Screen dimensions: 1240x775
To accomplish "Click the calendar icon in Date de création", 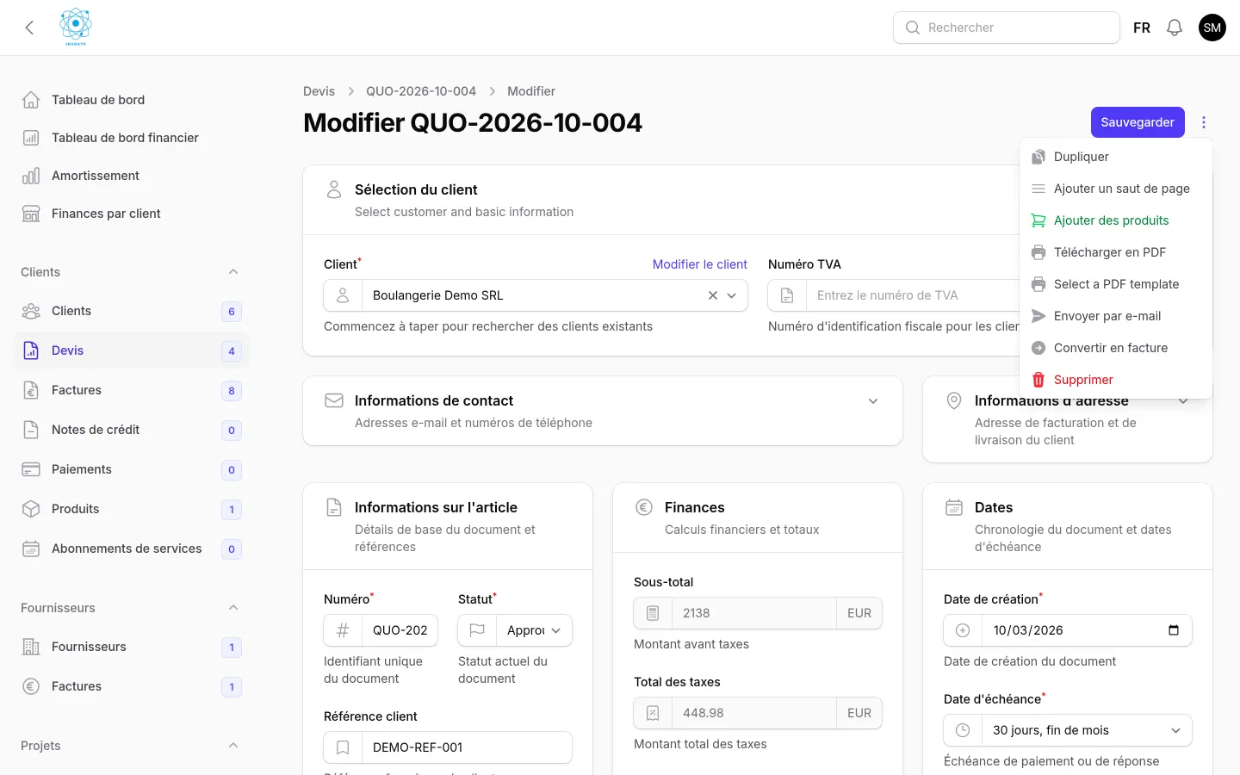I will pyautogui.click(x=1174, y=630).
